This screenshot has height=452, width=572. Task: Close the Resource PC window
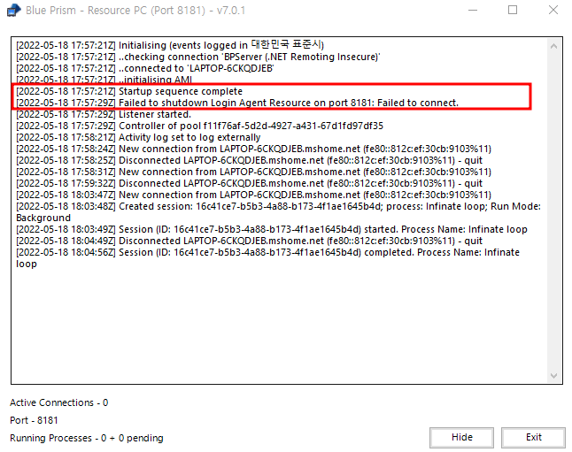(553, 11)
